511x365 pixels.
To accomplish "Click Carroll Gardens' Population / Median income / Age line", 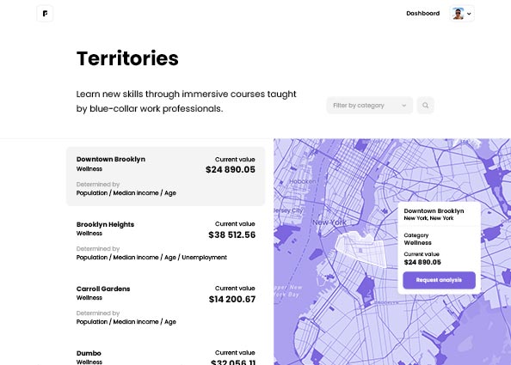I will tap(126, 322).
